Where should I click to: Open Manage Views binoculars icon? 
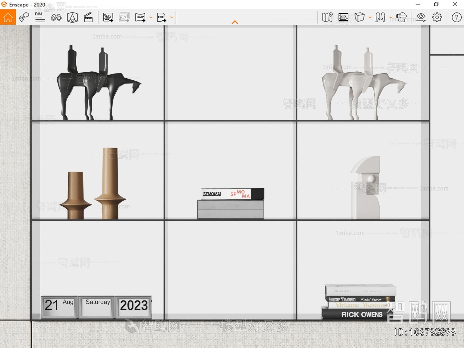click(x=56, y=17)
